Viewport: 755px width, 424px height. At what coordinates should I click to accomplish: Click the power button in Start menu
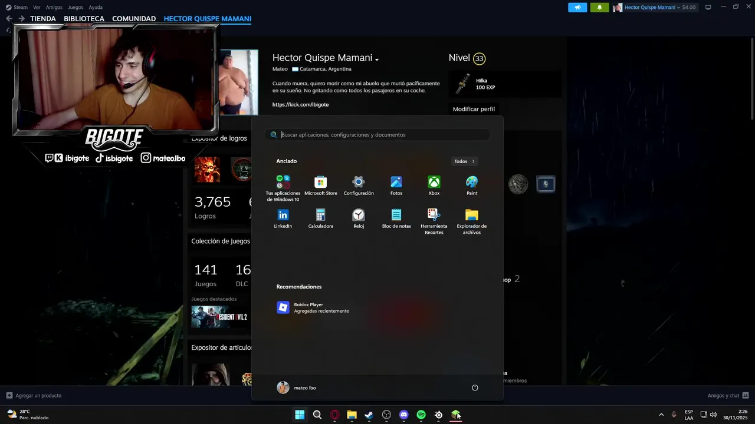pos(475,387)
